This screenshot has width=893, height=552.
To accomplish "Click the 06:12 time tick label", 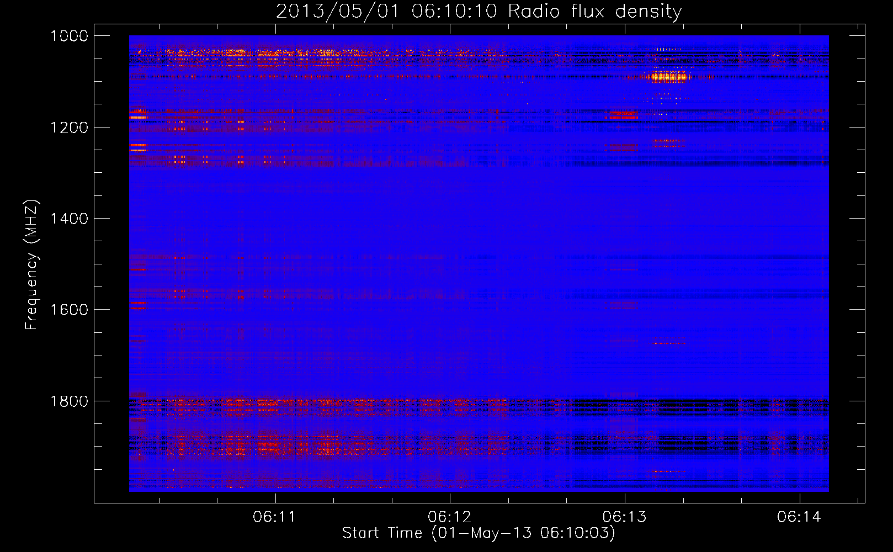I will (x=449, y=517).
